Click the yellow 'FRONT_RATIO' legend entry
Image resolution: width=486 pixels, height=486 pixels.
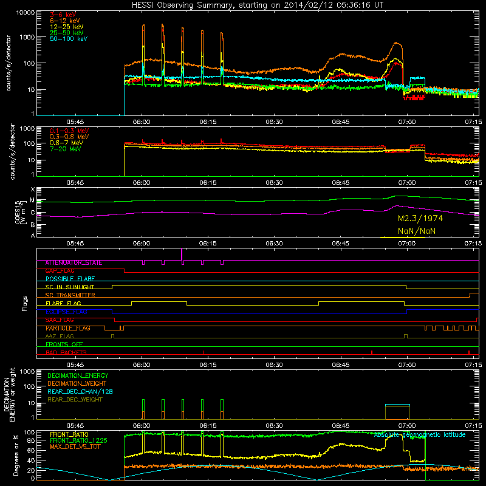tap(69, 434)
